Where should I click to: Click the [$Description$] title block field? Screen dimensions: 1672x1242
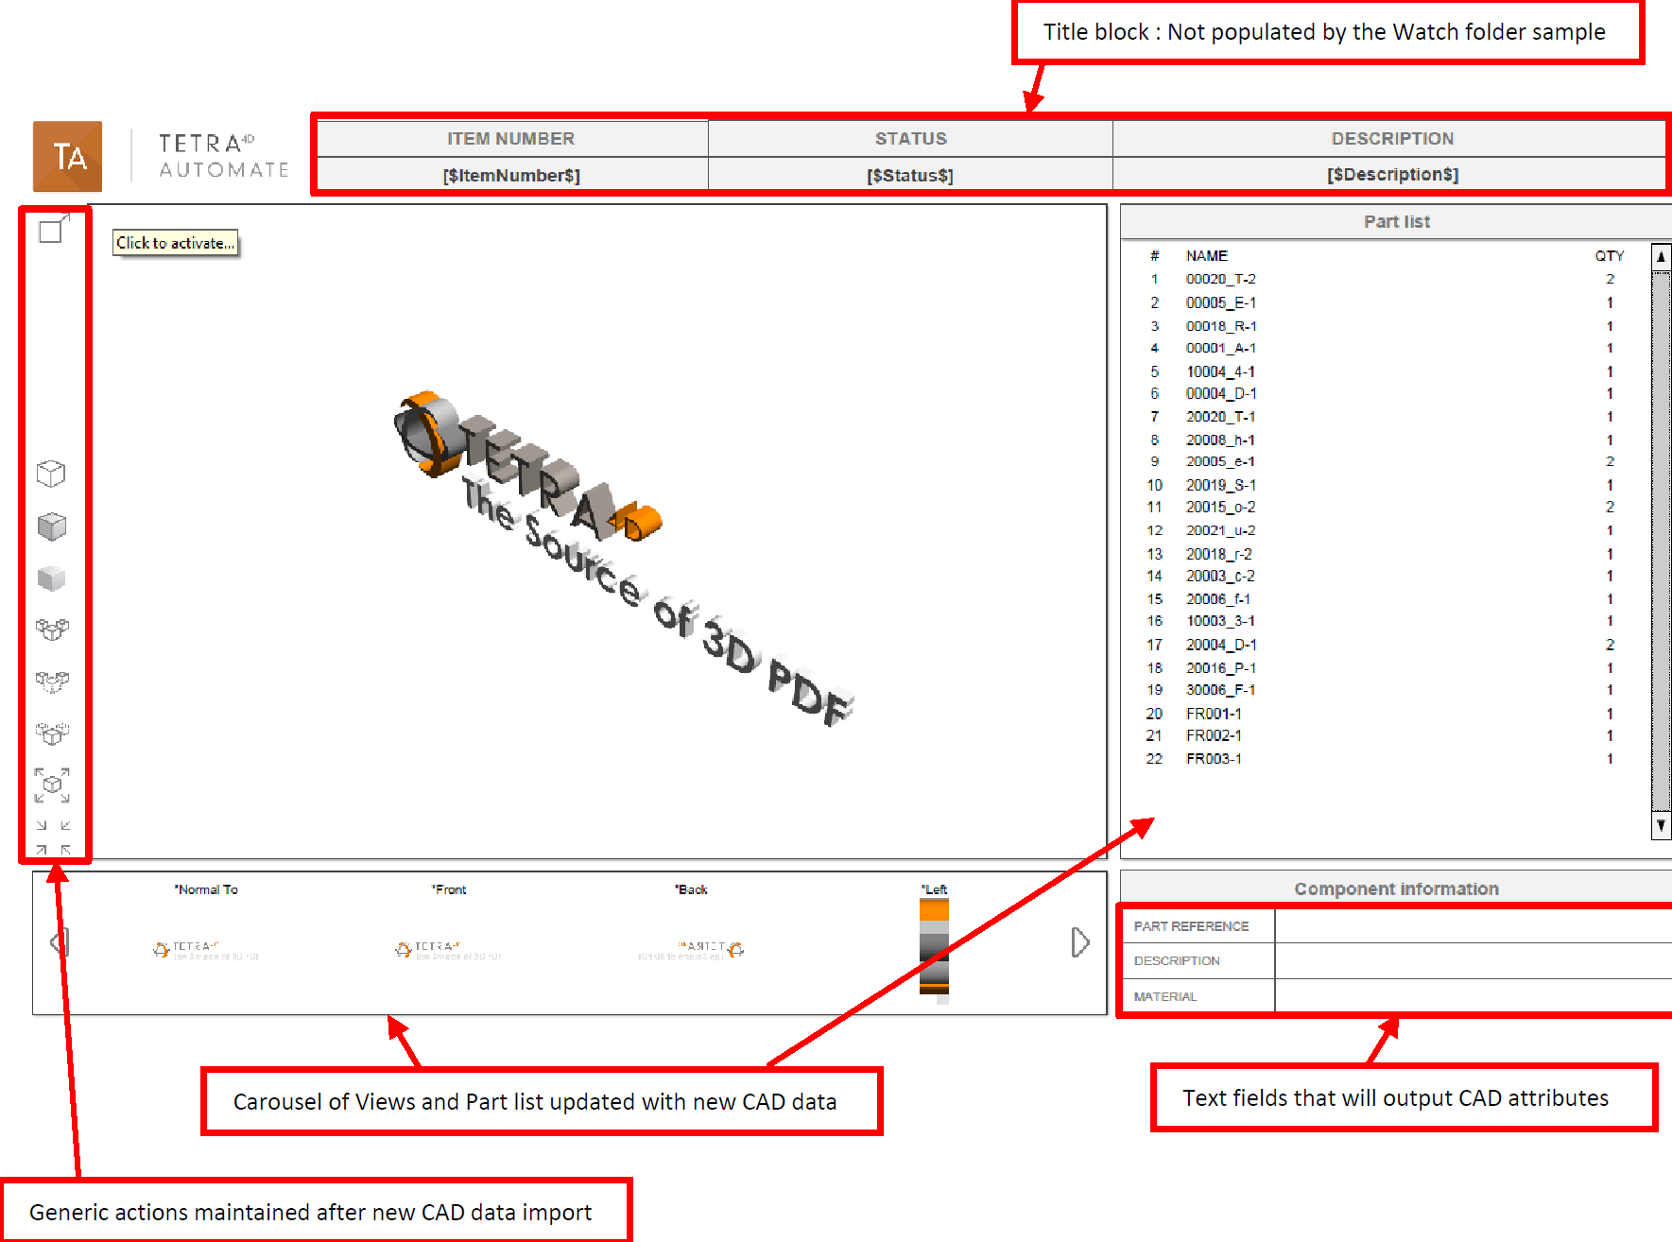pos(1392,175)
